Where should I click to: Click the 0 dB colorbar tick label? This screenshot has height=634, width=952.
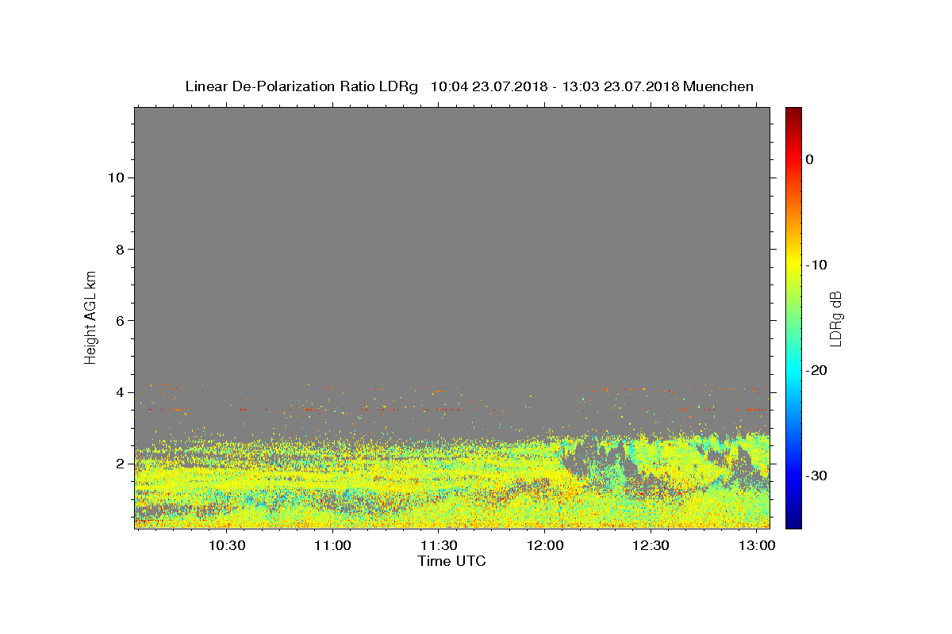click(x=810, y=159)
